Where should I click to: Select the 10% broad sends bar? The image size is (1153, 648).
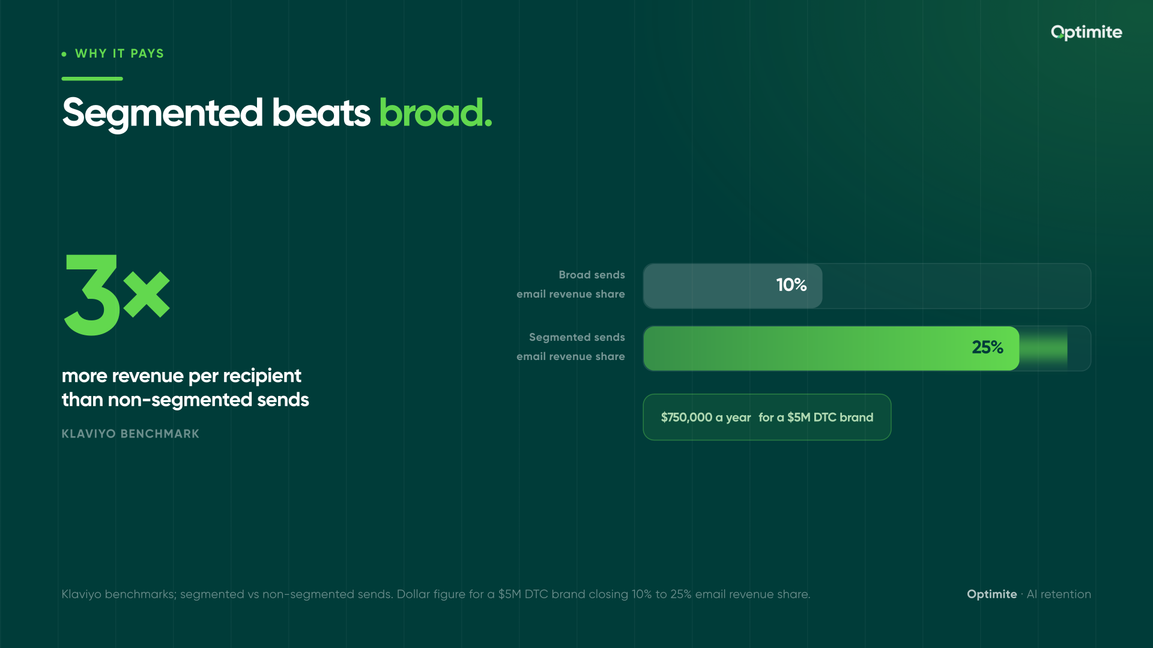(733, 286)
